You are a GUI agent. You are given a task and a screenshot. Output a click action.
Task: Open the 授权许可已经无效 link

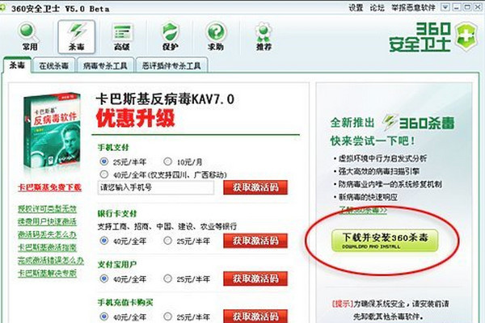point(47,209)
